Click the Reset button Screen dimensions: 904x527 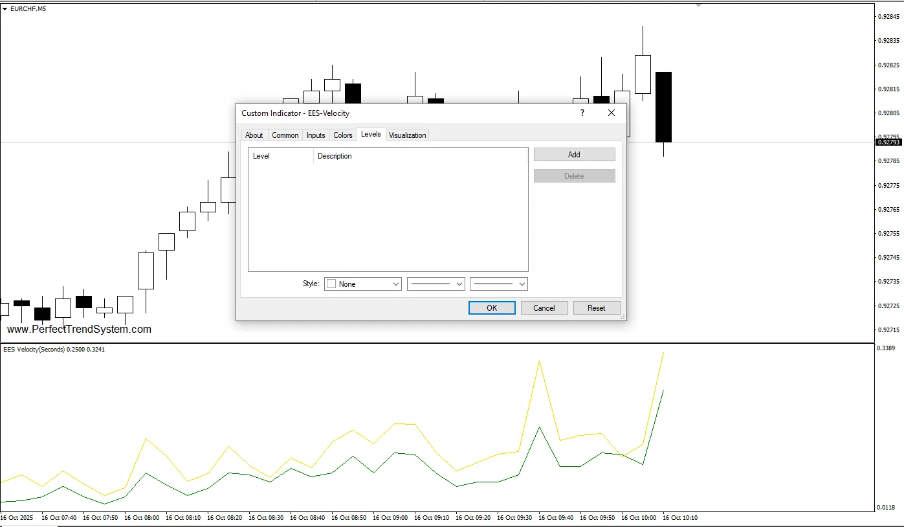(596, 308)
